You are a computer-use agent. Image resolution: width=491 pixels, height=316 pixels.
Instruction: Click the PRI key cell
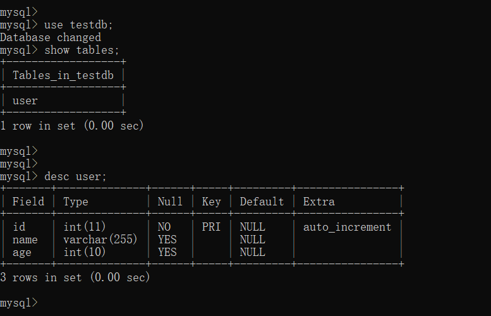tap(211, 227)
